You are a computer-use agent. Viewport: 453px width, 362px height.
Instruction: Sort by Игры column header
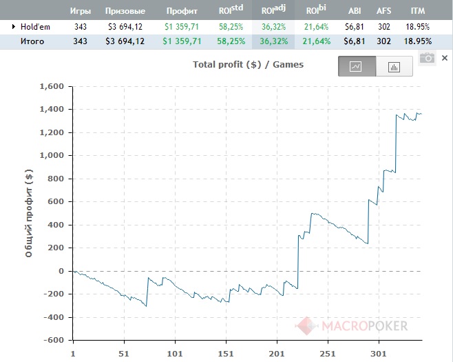[81, 11]
